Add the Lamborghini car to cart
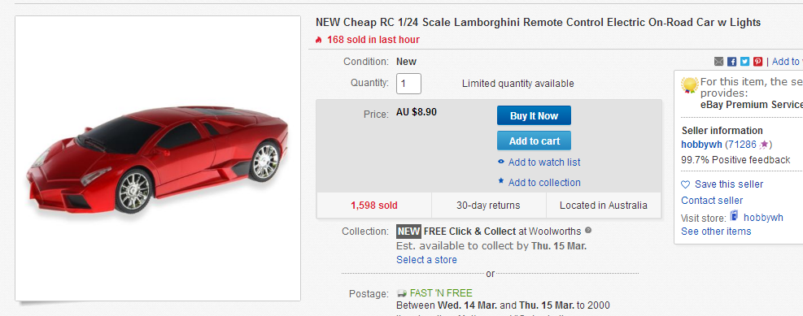The width and height of the screenshot is (803, 316). pyautogui.click(x=534, y=141)
